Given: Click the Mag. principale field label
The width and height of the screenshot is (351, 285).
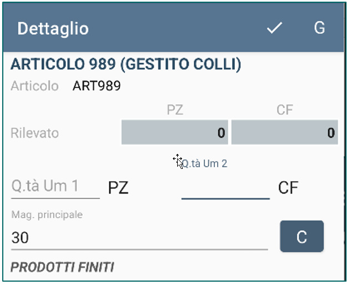Looking at the screenshot, I should click(x=47, y=214).
